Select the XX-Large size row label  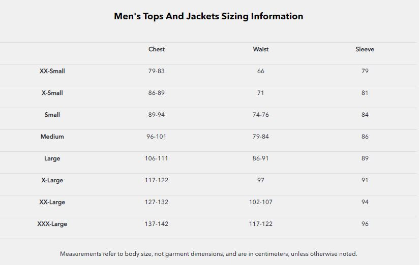click(x=52, y=202)
